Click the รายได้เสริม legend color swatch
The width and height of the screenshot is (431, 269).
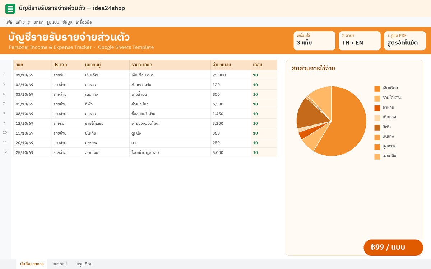click(x=377, y=98)
